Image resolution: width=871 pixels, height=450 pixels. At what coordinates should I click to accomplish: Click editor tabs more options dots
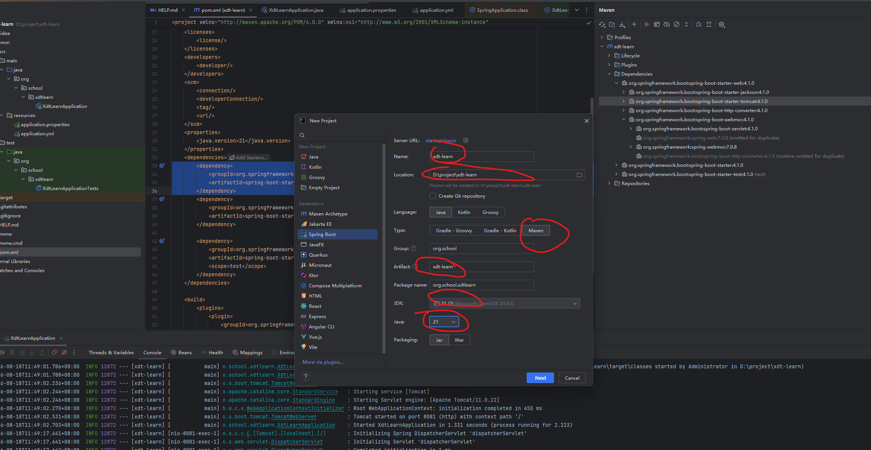point(587,10)
